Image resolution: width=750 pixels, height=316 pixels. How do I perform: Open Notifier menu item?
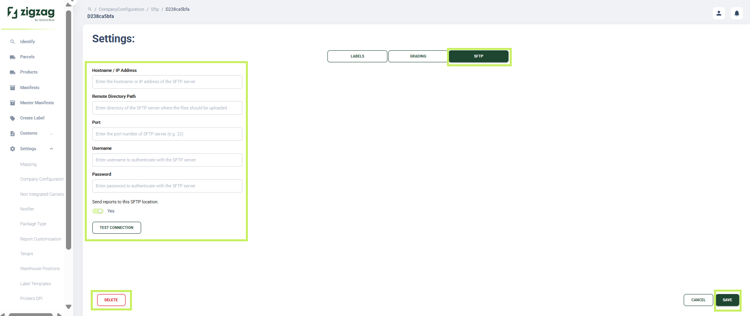click(x=27, y=209)
